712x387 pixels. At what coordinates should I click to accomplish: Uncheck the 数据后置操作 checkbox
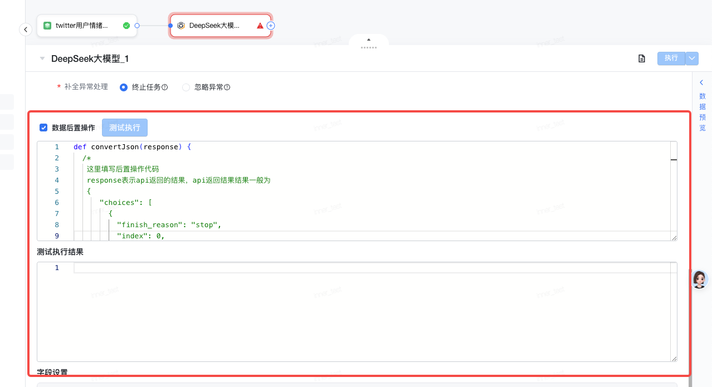[x=43, y=128]
